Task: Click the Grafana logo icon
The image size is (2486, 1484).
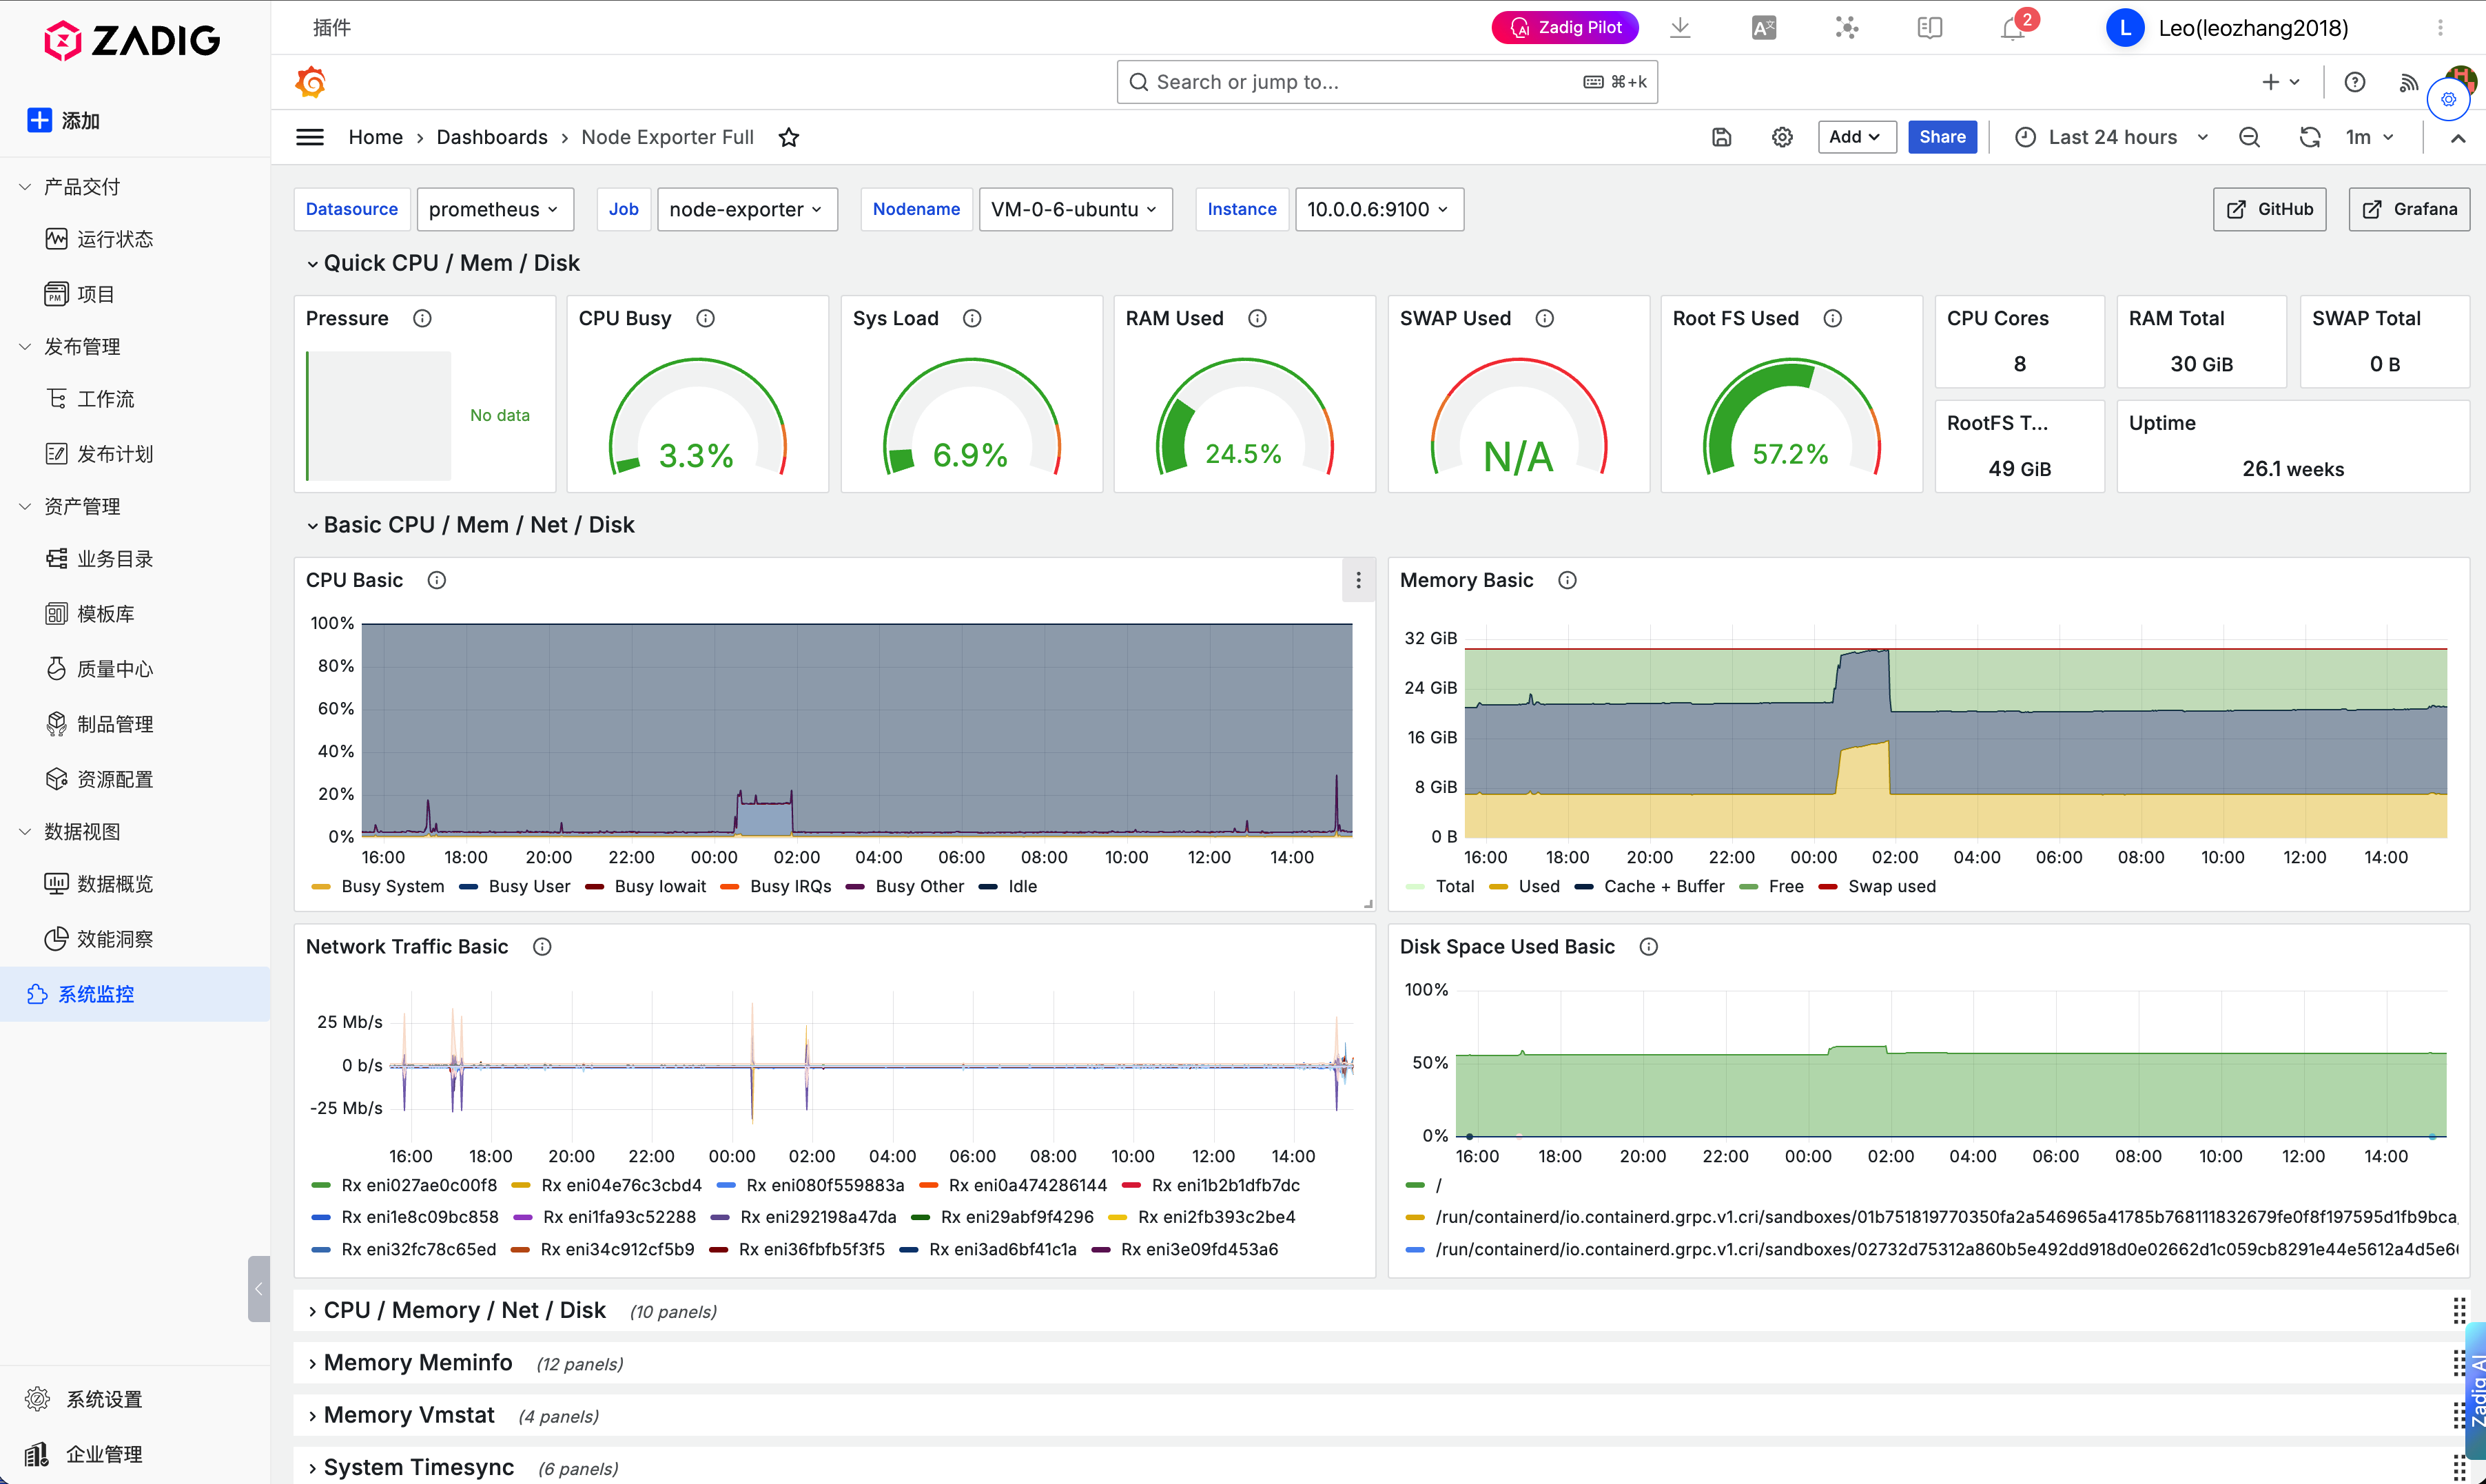Action: (x=311, y=82)
